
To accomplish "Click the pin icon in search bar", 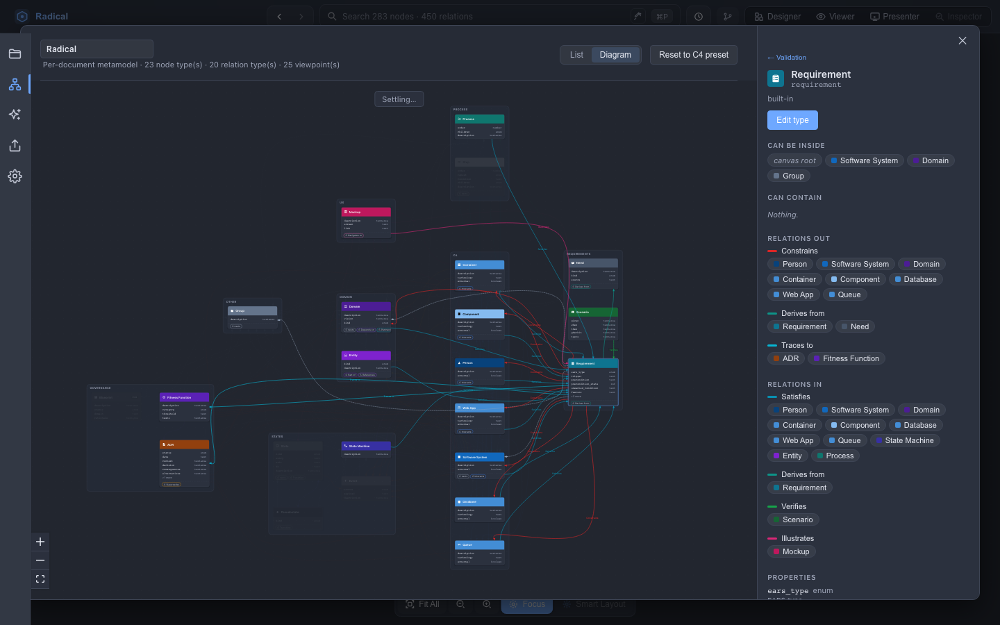I will pos(637,17).
